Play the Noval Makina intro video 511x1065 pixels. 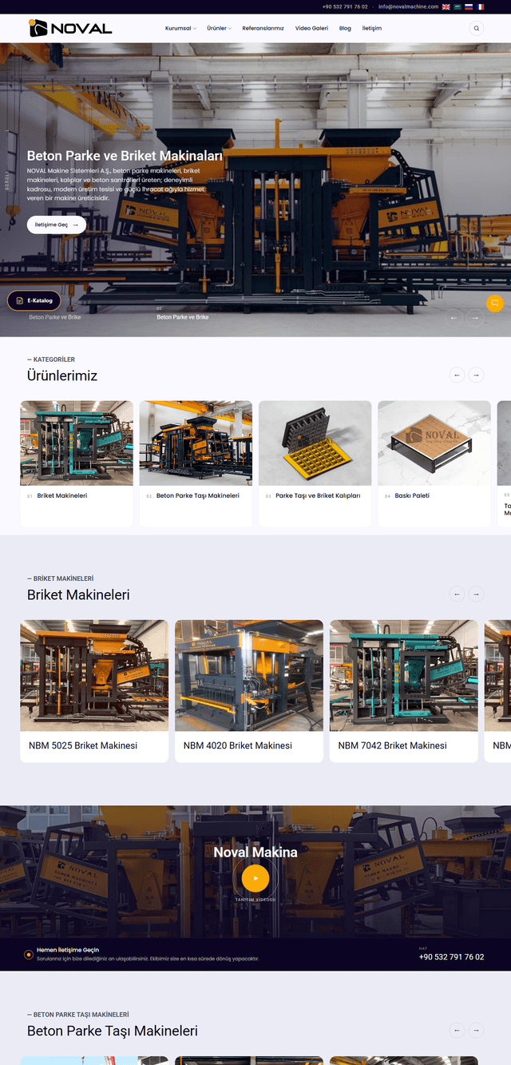[x=255, y=878]
